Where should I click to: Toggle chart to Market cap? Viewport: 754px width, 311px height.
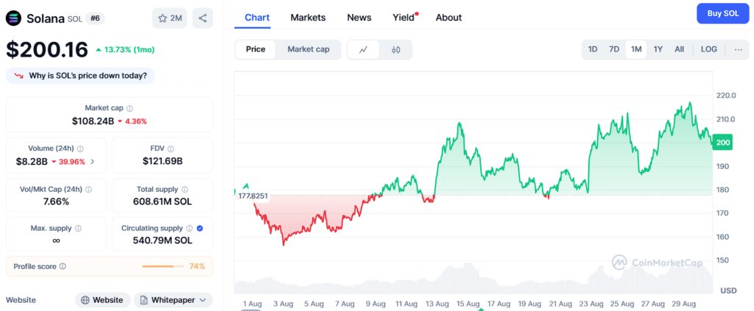point(308,49)
